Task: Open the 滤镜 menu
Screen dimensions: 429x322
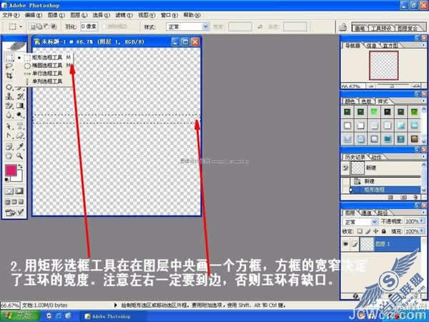Action: pyautogui.click(x=124, y=15)
